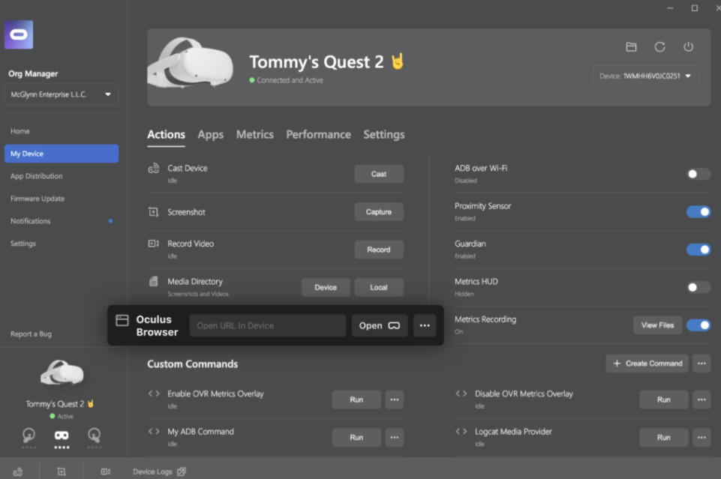
Task: Select the right controller icon in sidebar
Action: click(x=94, y=435)
